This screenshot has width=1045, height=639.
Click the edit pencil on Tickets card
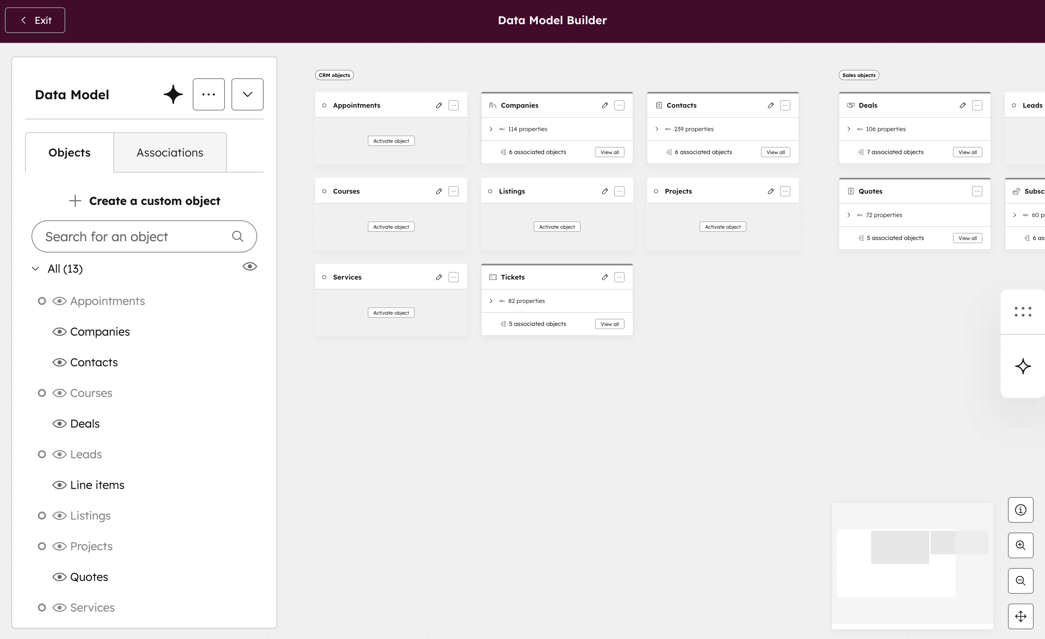605,277
